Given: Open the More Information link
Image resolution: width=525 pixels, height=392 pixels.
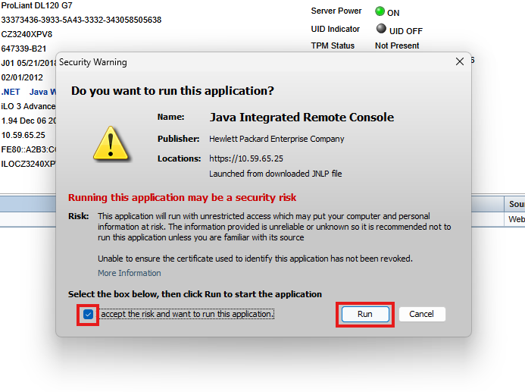Looking at the screenshot, I should tap(130, 273).
